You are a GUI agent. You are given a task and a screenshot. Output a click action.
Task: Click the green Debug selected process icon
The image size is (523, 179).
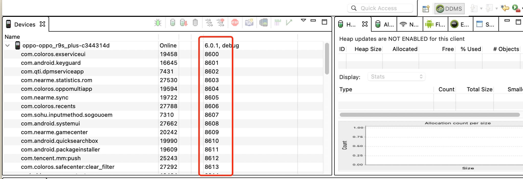[158, 23]
